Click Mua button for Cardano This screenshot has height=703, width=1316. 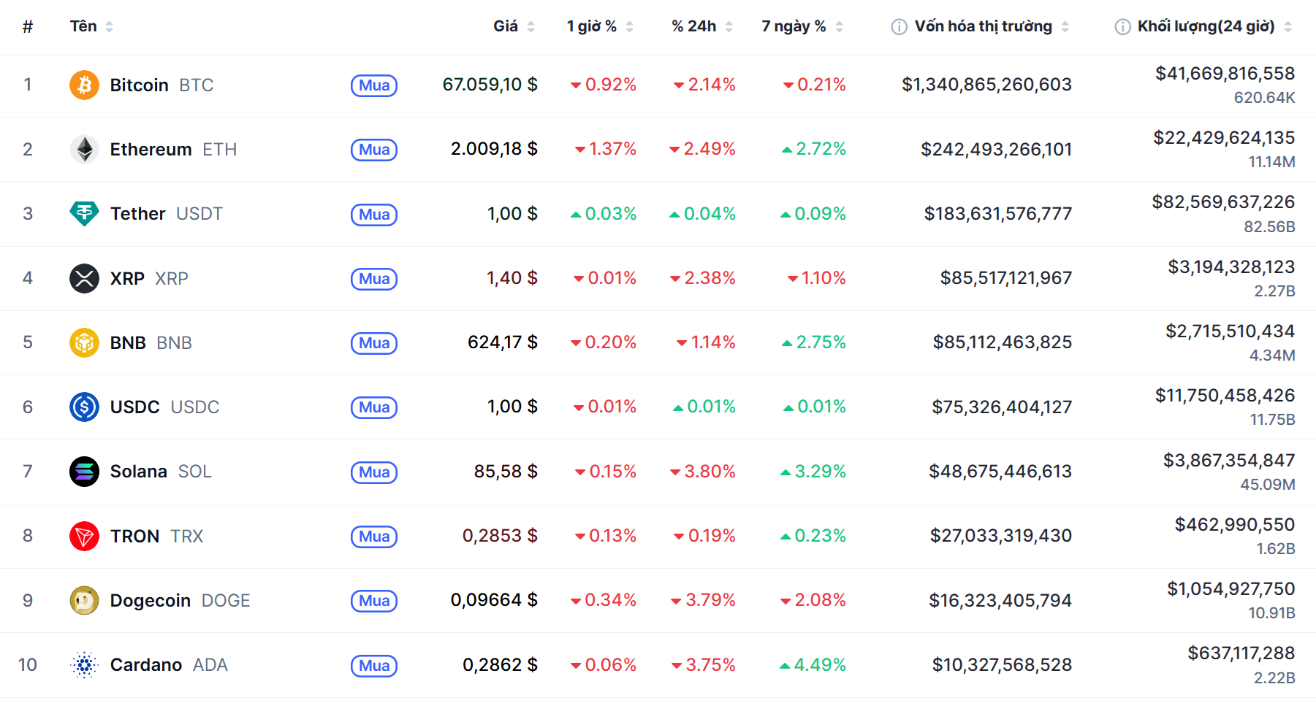click(x=374, y=666)
